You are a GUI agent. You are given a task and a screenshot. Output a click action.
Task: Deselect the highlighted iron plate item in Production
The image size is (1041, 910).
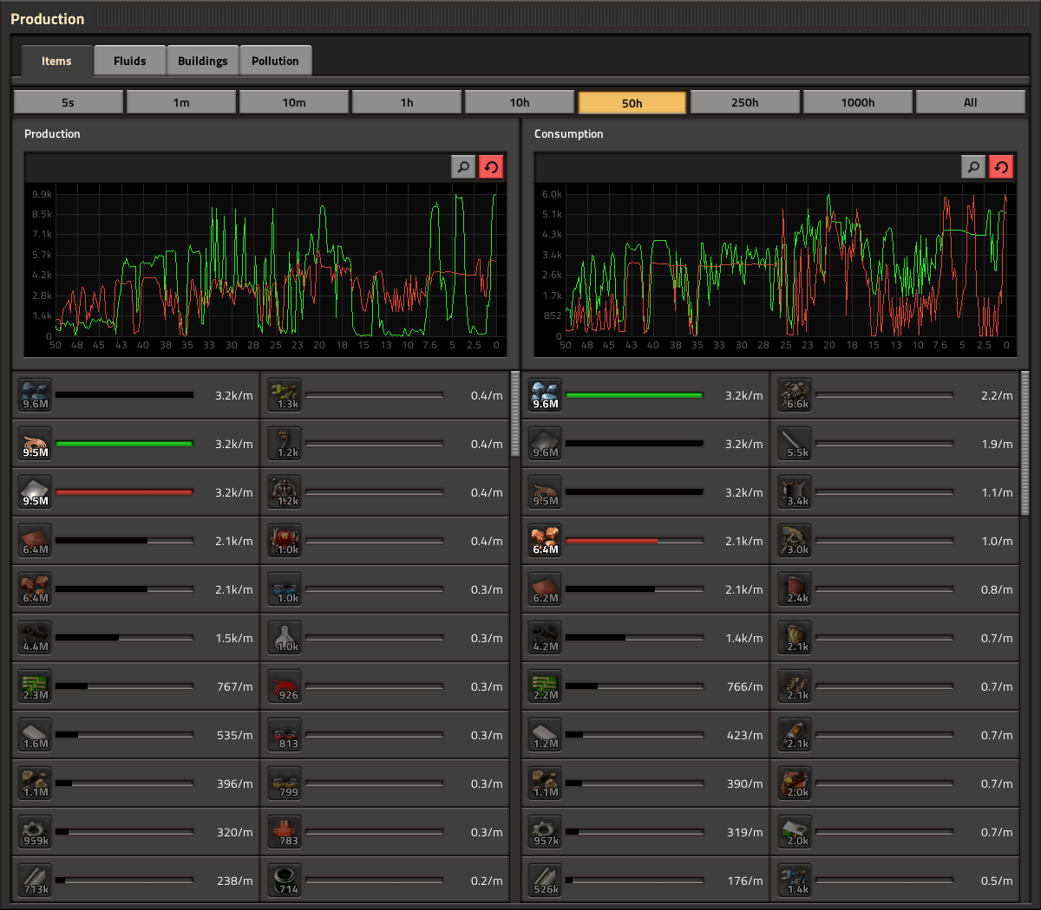click(36, 492)
